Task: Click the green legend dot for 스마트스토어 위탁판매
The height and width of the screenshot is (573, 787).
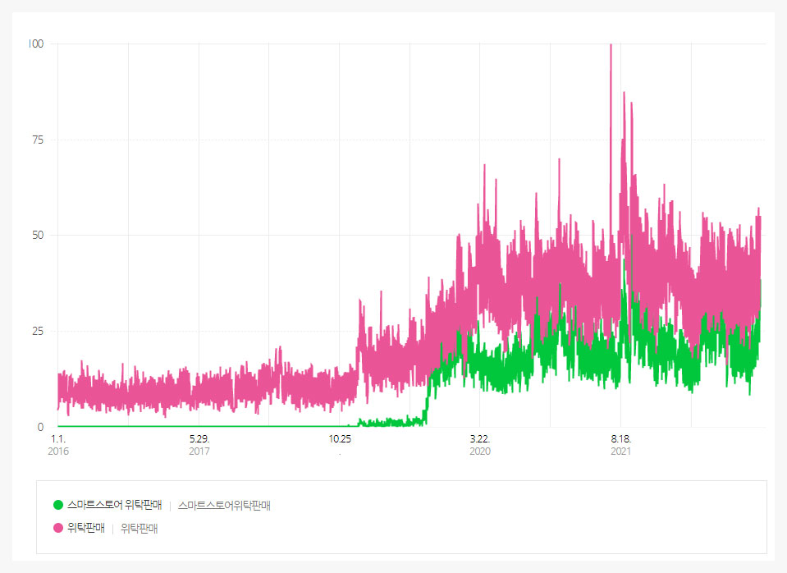Action: tap(58, 505)
